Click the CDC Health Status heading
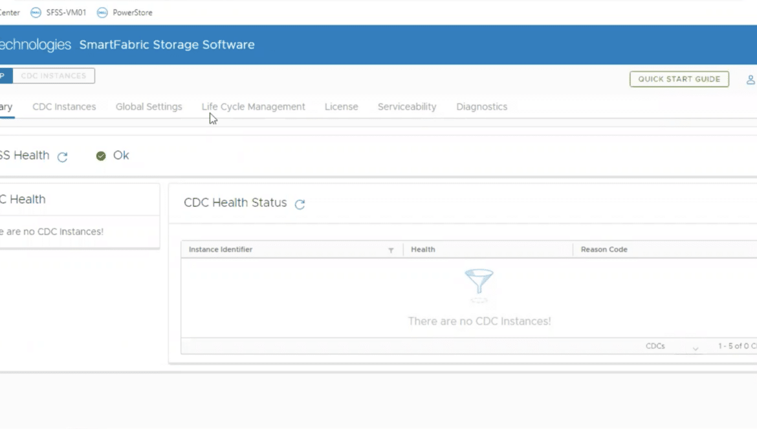Viewport: 757px width, 429px height. pos(235,203)
